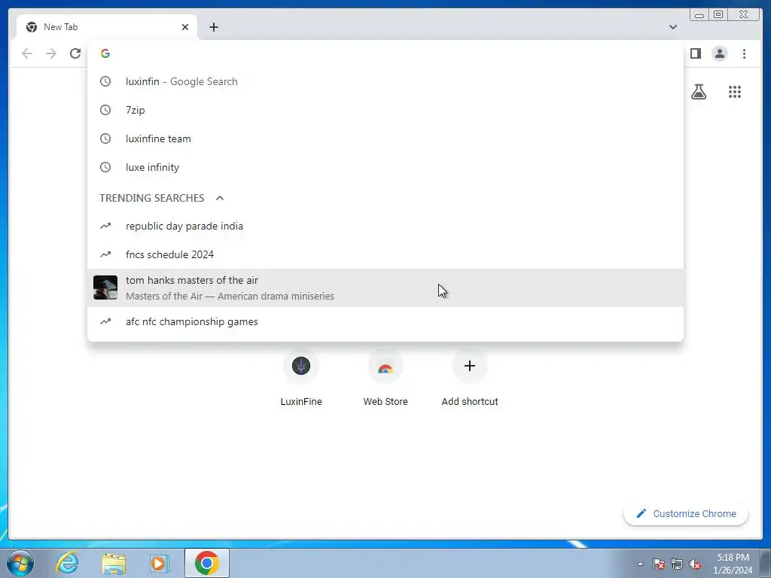Open Chrome's three-dot menu
771x578 pixels.
[744, 53]
